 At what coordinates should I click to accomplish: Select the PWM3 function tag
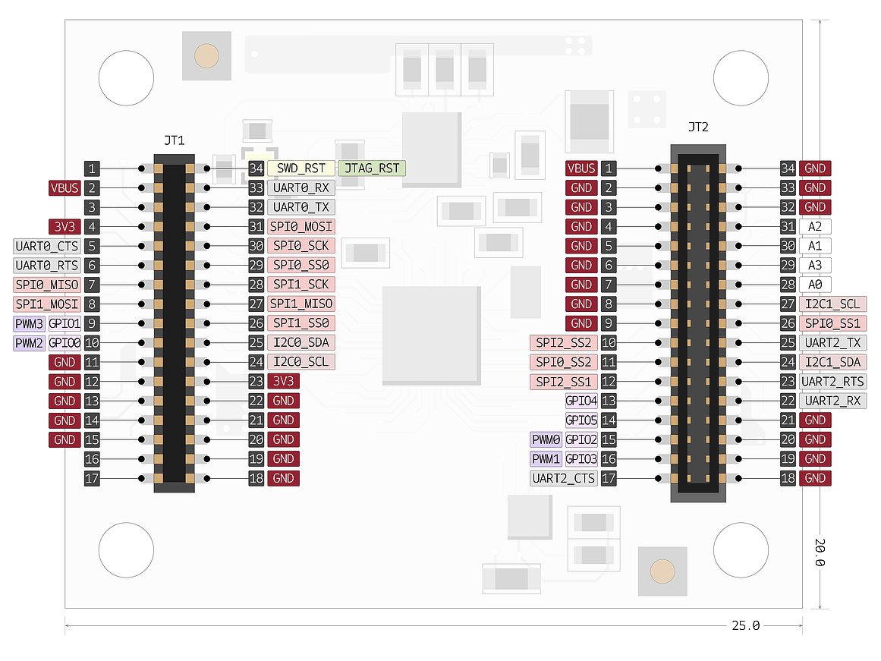point(30,323)
